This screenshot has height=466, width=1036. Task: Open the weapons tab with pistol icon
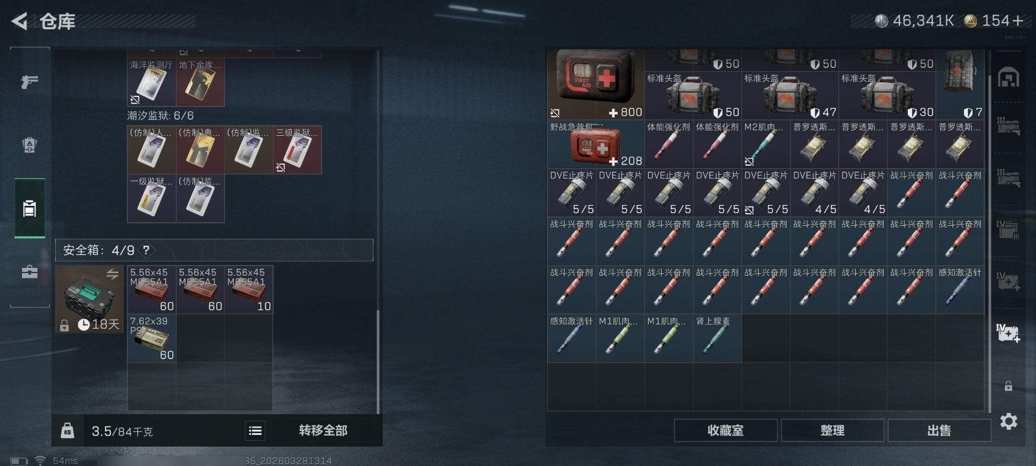tap(29, 82)
